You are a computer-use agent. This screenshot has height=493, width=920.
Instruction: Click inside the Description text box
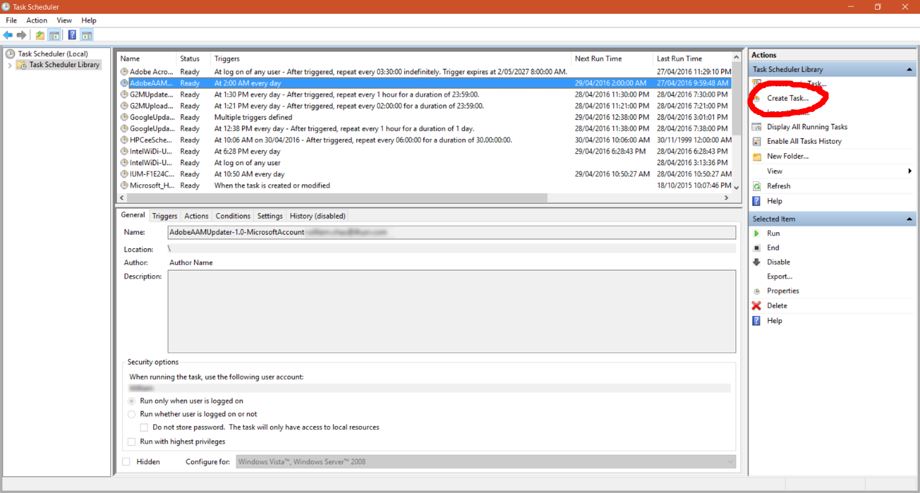(452, 312)
